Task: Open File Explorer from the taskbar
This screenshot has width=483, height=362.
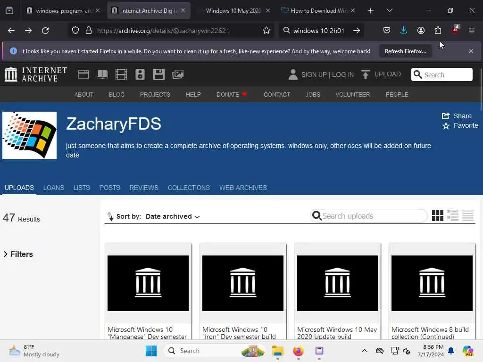Action: tap(277, 351)
